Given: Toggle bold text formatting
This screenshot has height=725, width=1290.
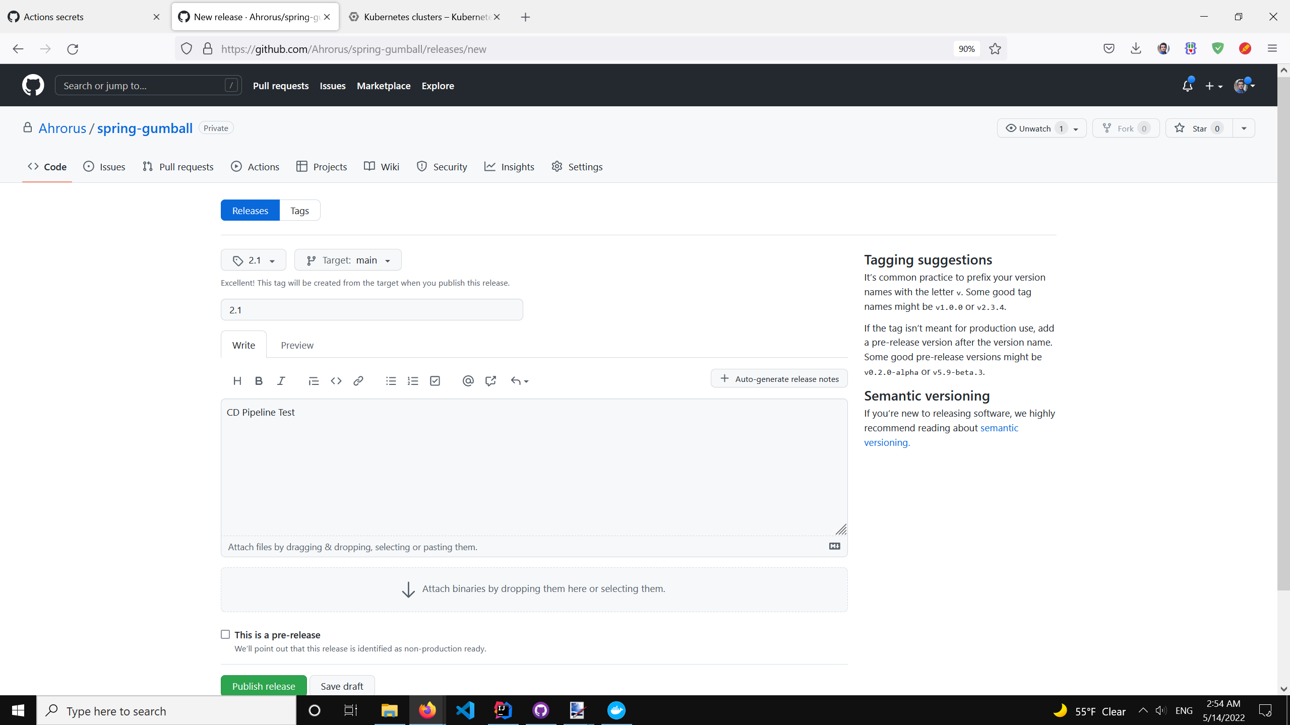Looking at the screenshot, I should click(x=259, y=381).
